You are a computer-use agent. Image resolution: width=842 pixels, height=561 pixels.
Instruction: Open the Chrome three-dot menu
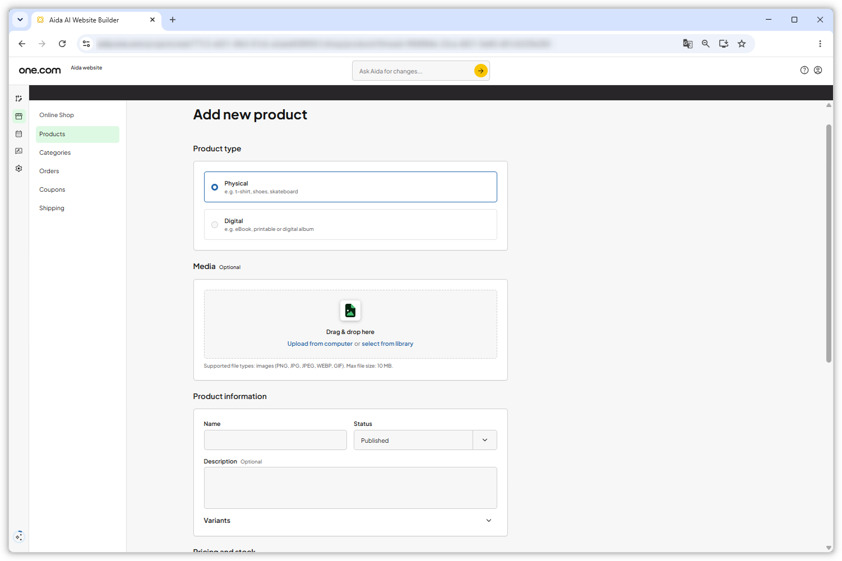(820, 44)
